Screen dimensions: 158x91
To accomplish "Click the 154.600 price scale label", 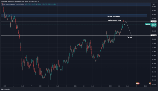I will point(153,7).
